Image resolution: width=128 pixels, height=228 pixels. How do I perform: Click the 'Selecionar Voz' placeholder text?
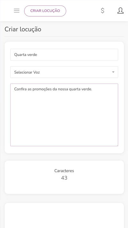tap(27, 72)
